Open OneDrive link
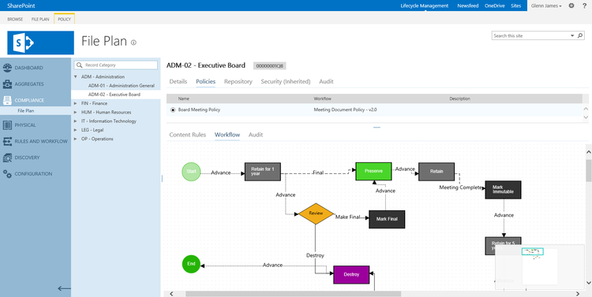The image size is (592, 297). (495, 6)
